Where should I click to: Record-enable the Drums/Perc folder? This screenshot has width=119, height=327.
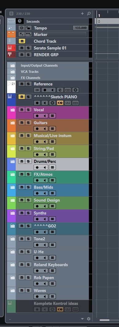pos(37,167)
